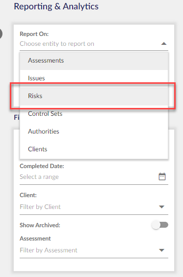Image resolution: width=183 pixels, height=277 pixels.
Task: Click the Filter by Assessment field
Action: pos(94,250)
